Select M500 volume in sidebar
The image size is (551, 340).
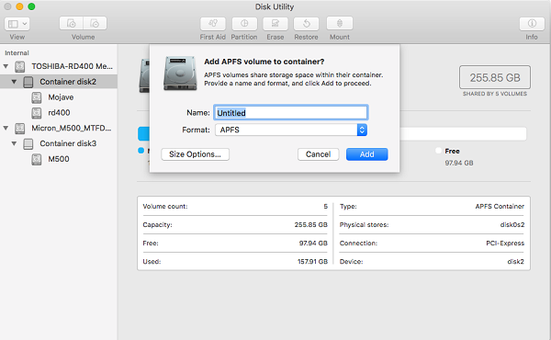(x=59, y=159)
